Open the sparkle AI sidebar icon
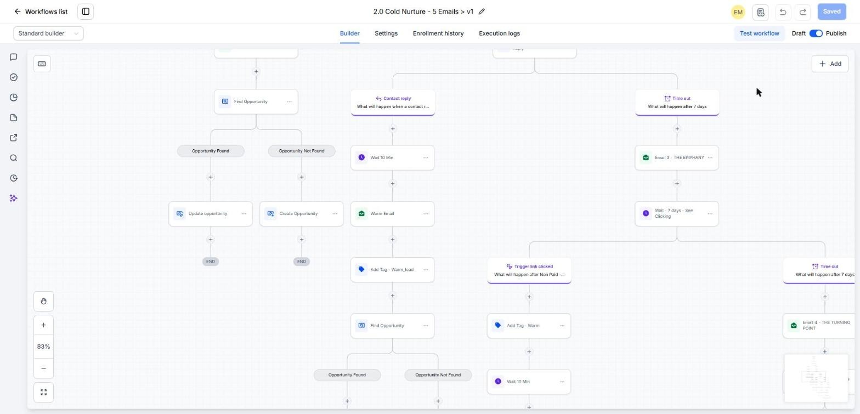860x414 pixels. (x=14, y=198)
